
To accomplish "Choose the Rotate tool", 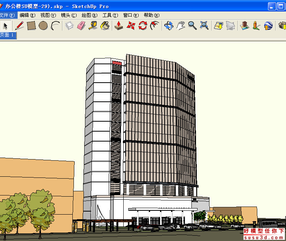I will (x=143, y=26).
